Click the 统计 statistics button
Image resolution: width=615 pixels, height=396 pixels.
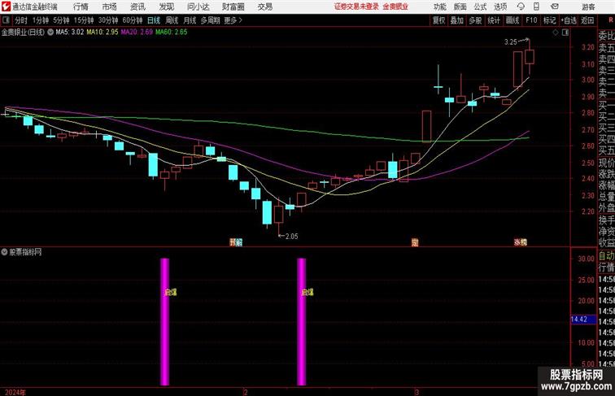pos(494,20)
